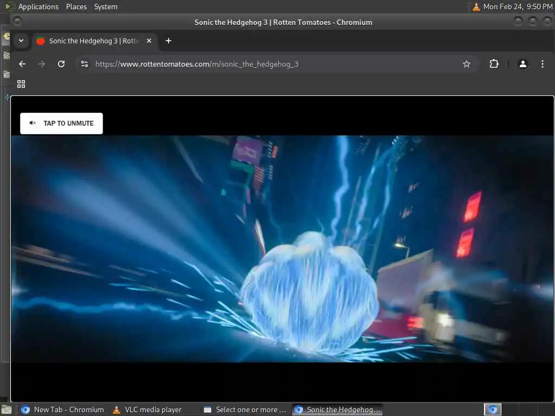Switch to Sonic the Hedgehog taskbar window

pos(338,409)
